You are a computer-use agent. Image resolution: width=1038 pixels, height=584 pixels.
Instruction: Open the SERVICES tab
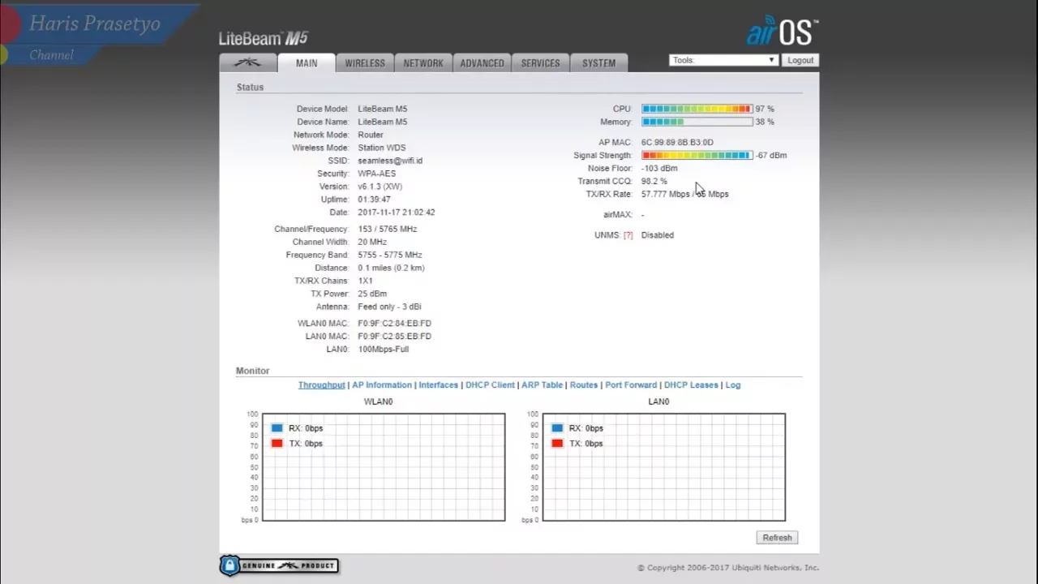[x=540, y=62]
